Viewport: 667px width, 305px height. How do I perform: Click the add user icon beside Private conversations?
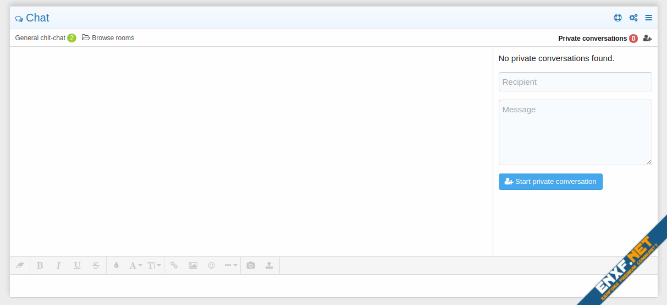tap(647, 39)
